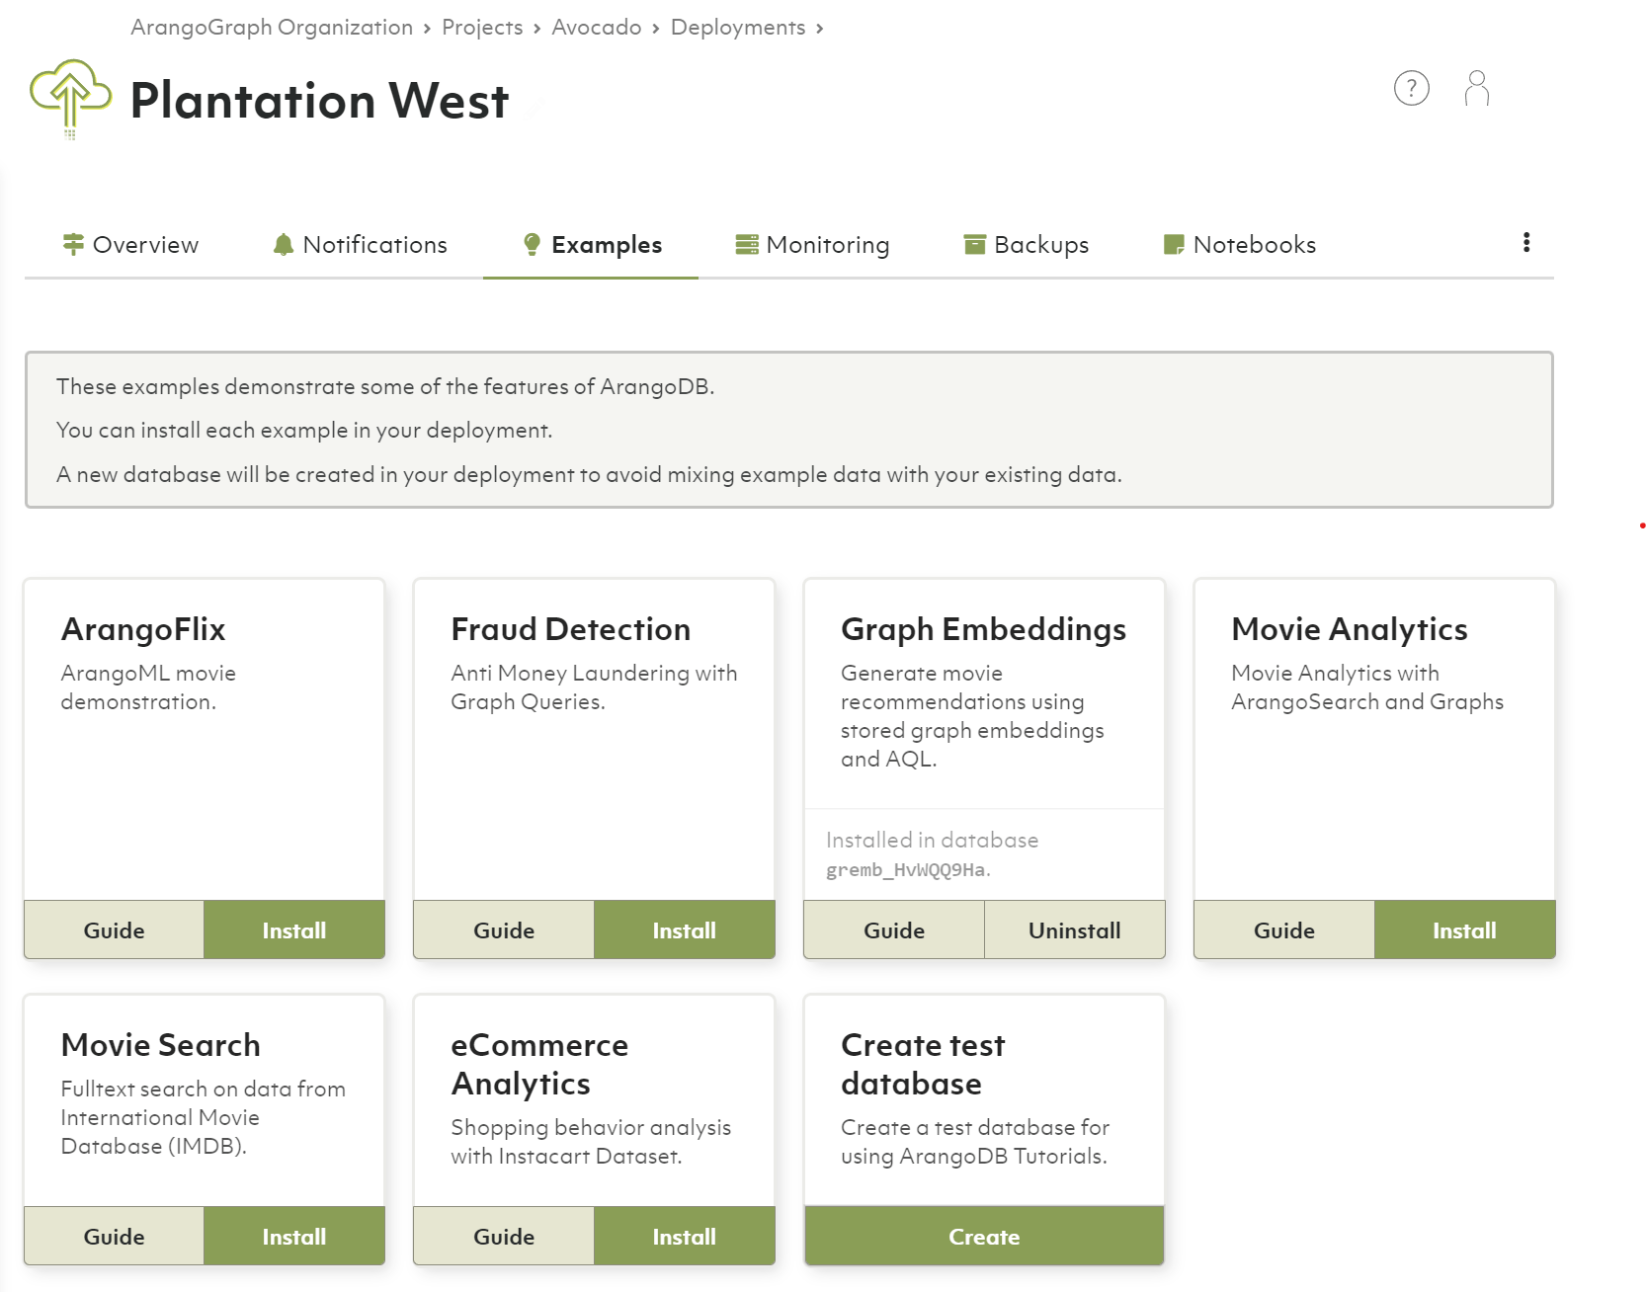Click 'Create a test database for' description
Image resolution: width=1647 pixels, height=1292 pixels.
[975, 1141]
